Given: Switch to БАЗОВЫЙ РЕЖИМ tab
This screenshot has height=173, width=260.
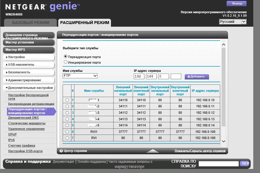Looking at the screenshot, I should (30, 23).
